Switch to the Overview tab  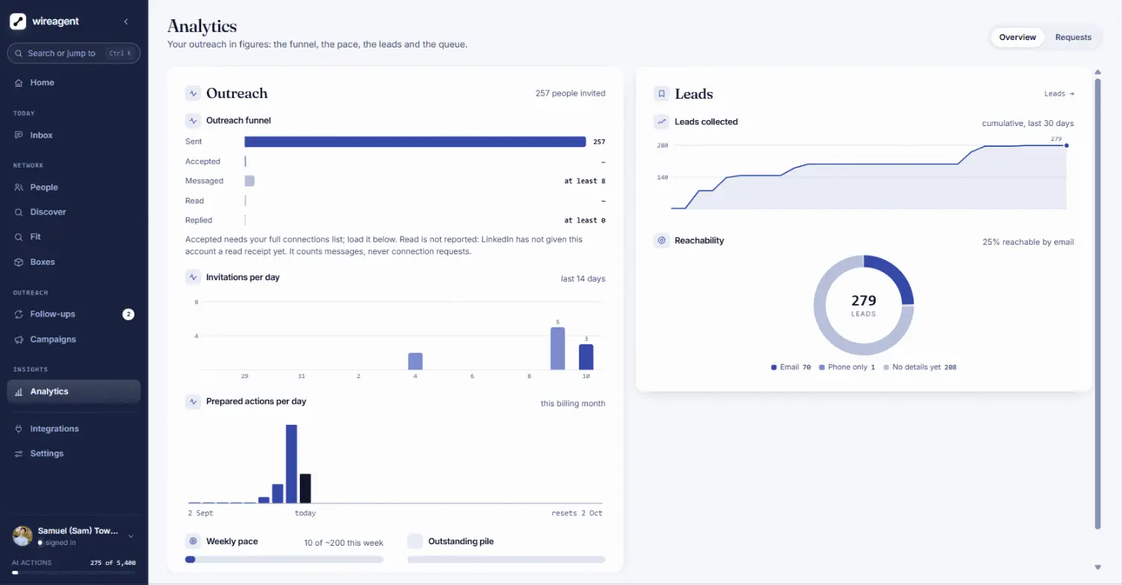(1017, 37)
